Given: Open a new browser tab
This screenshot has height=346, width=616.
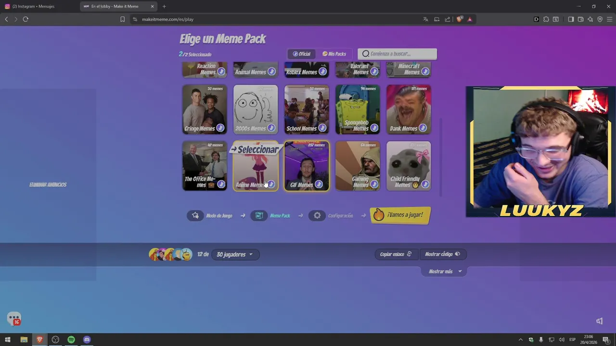Looking at the screenshot, I should click(x=164, y=6).
